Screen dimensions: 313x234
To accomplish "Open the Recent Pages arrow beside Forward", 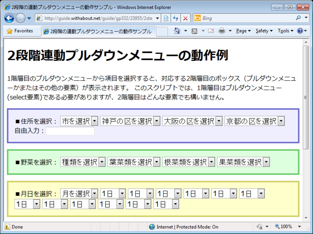I will click(29, 18).
